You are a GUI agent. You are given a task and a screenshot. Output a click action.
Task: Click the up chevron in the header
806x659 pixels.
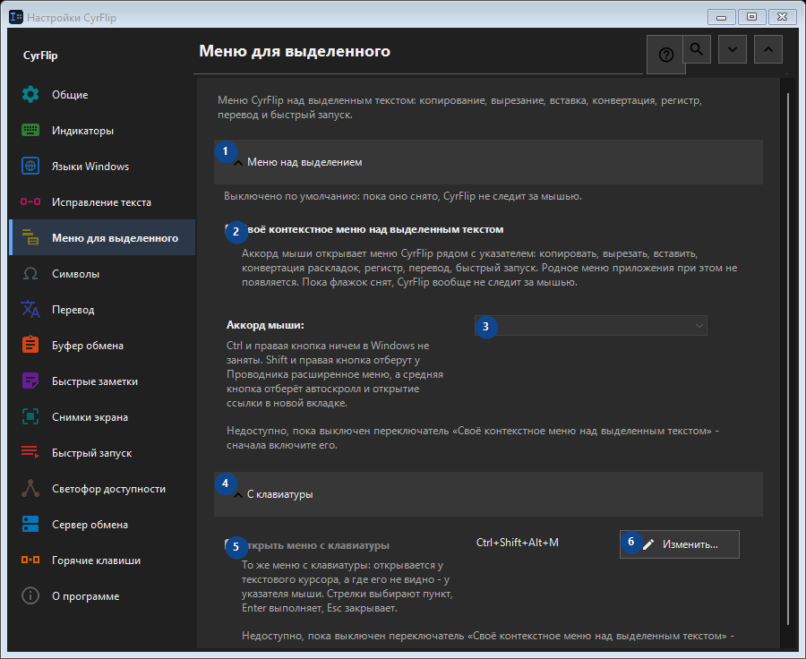(x=768, y=49)
